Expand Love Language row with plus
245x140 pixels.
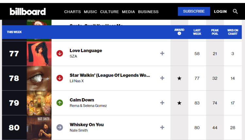[x=162, y=53]
